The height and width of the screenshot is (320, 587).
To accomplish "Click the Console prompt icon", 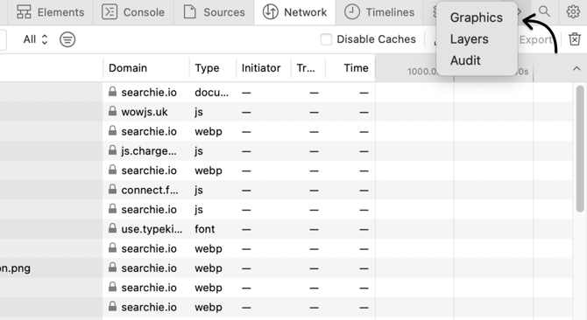I will coord(110,12).
